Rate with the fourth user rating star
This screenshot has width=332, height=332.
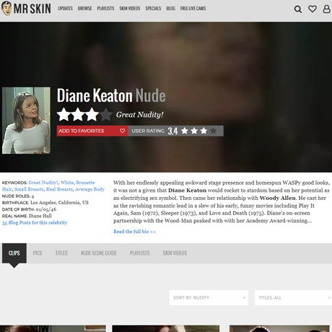[213, 131]
